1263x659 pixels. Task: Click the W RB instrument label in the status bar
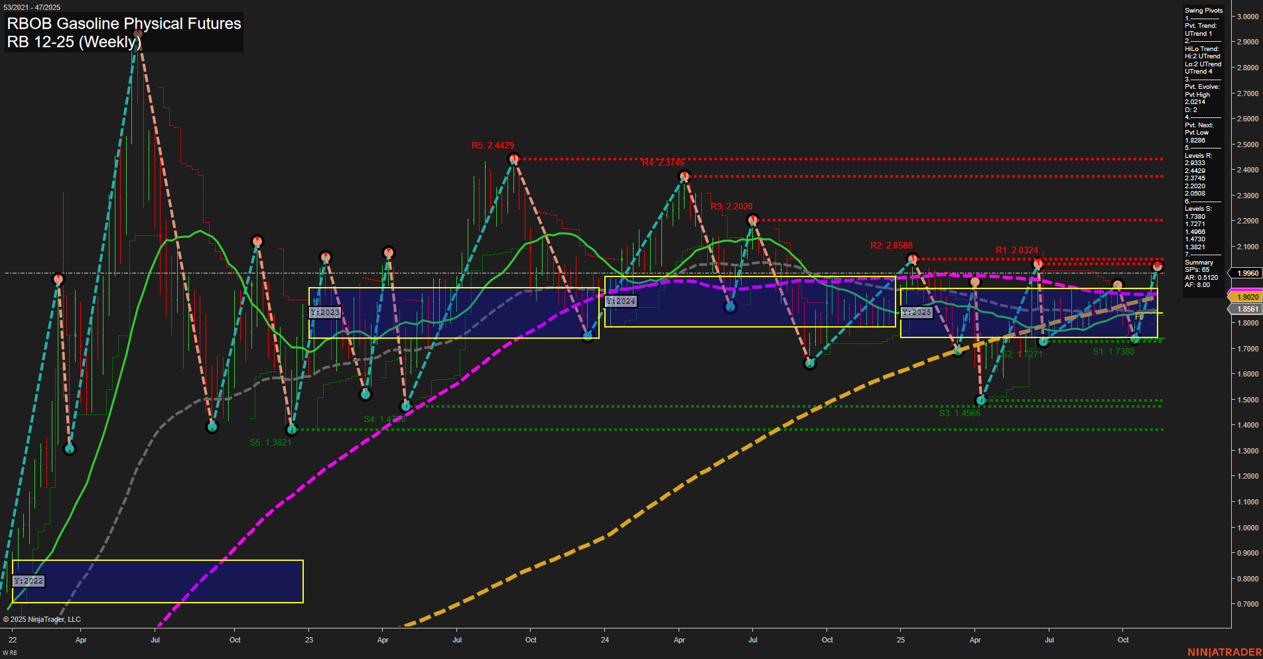[x=9, y=652]
